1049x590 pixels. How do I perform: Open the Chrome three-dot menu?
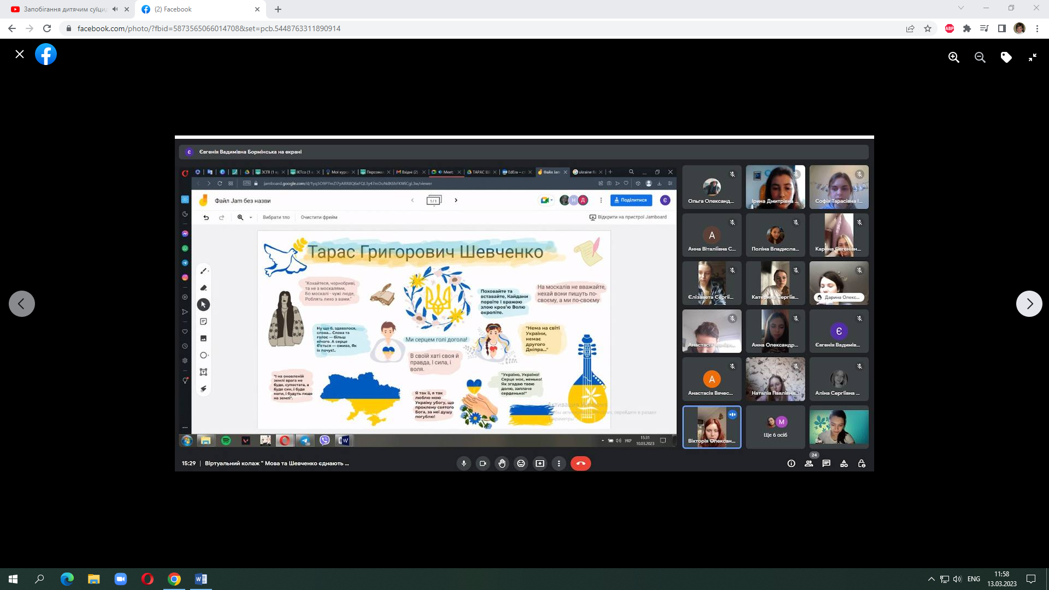[1037, 28]
